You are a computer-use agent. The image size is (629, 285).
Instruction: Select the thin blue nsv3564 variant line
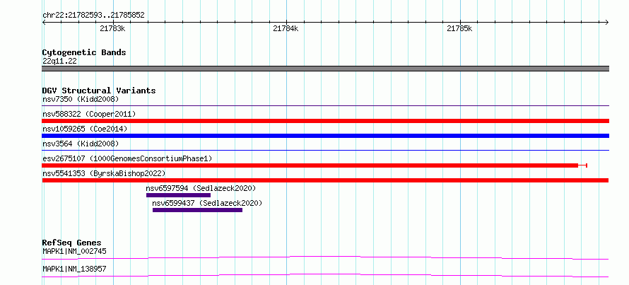point(325,150)
